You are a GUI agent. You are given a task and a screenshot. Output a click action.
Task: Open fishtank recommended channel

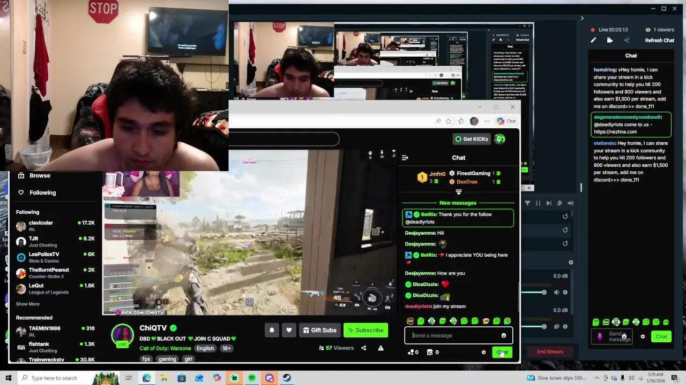55,347
